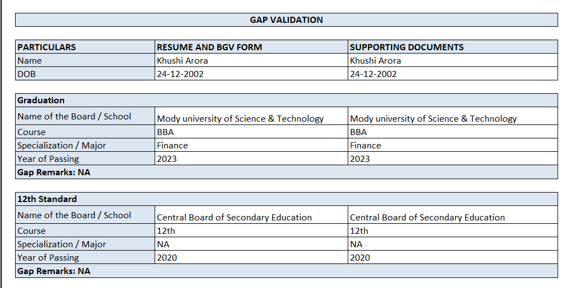Select the Graduation section header row

[x=286, y=100]
